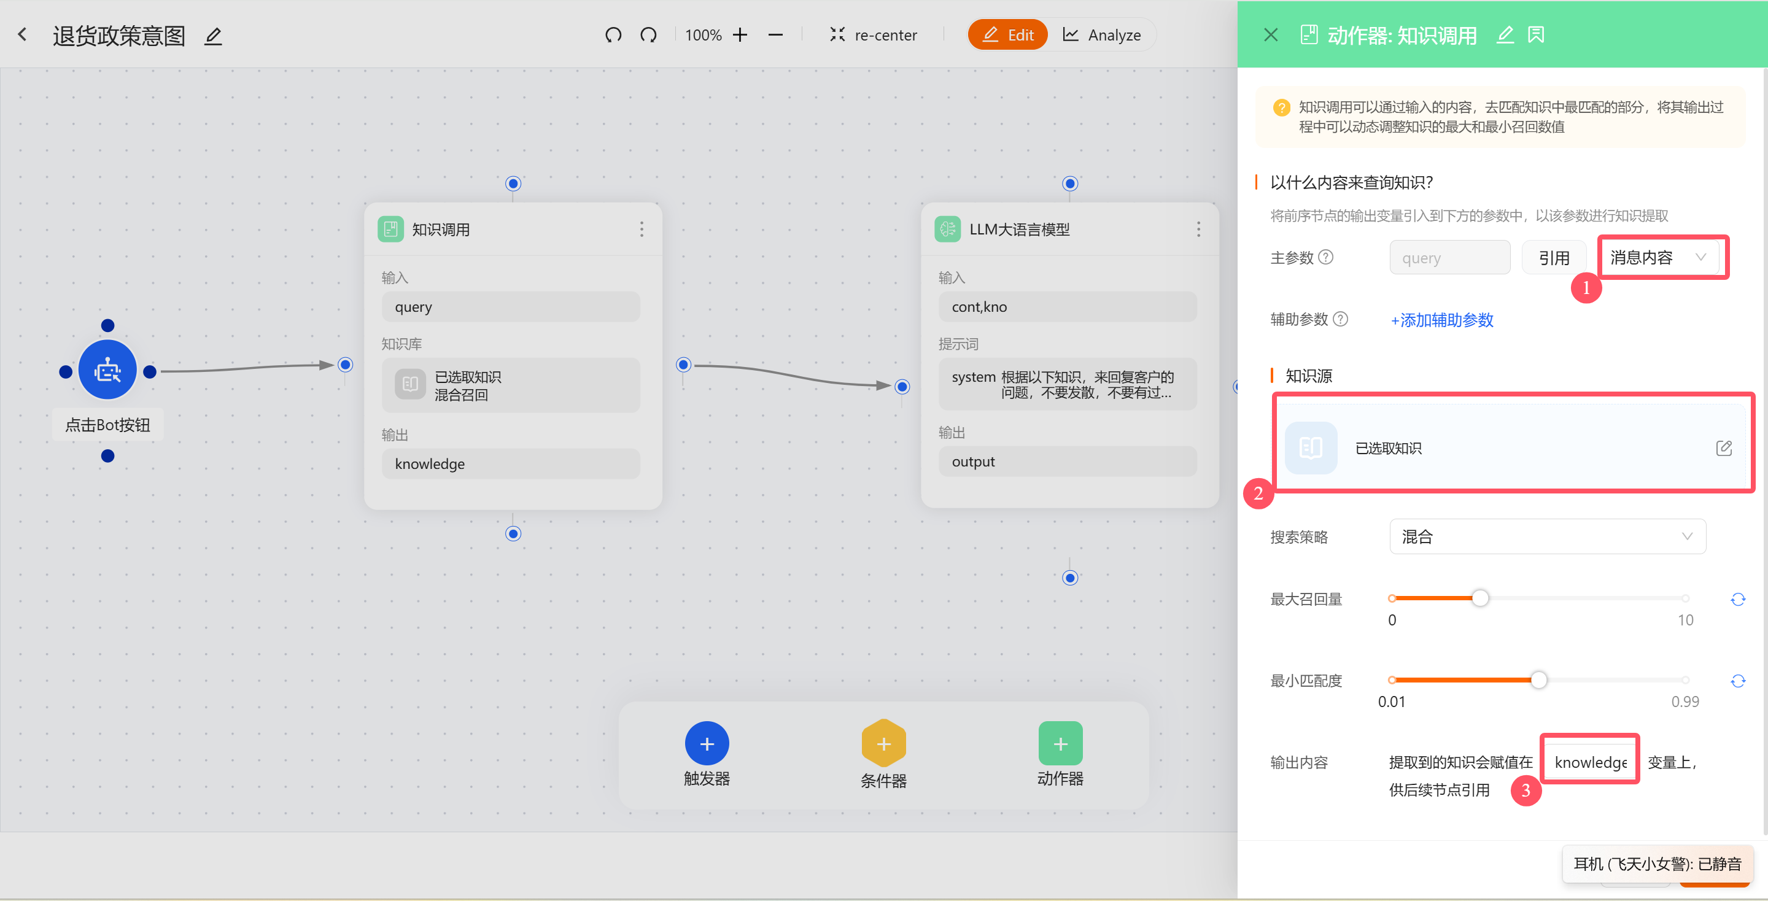The height and width of the screenshot is (901, 1768).
Task: Zoom out with the minus icon
Action: [x=775, y=34]
